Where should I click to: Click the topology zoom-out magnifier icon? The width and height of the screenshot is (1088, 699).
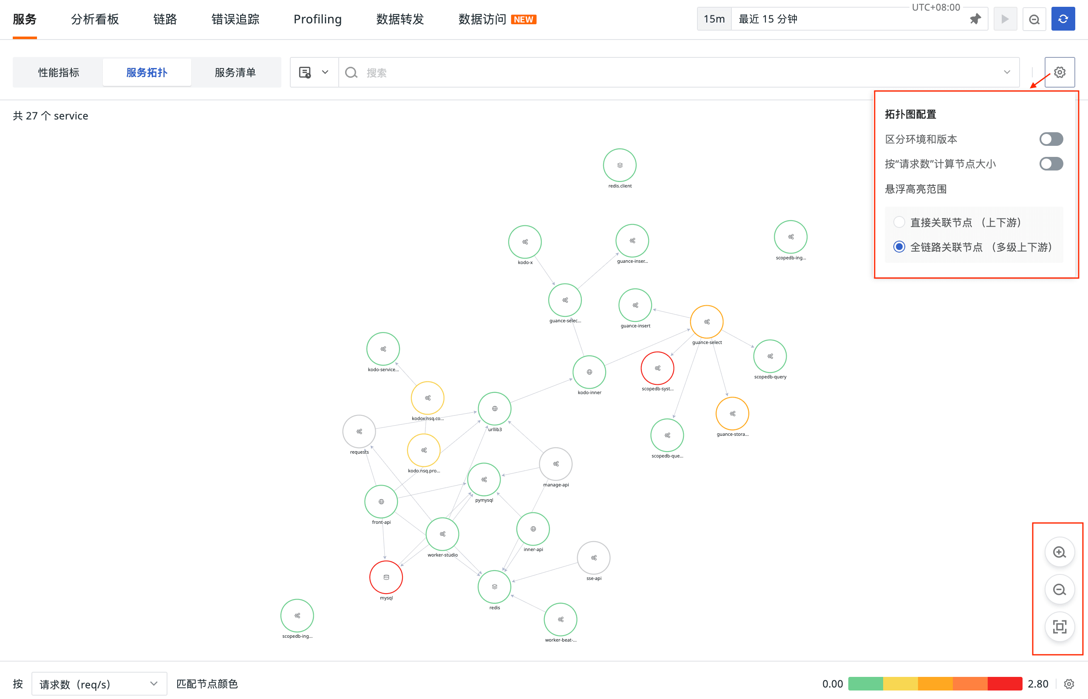(x=1060, y=590)
